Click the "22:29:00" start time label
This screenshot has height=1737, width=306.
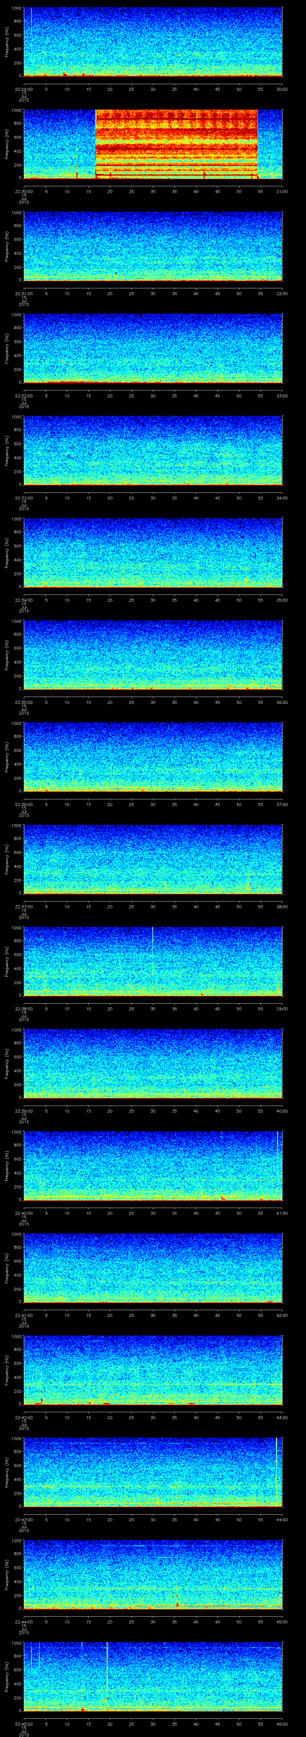click(24, 89)
